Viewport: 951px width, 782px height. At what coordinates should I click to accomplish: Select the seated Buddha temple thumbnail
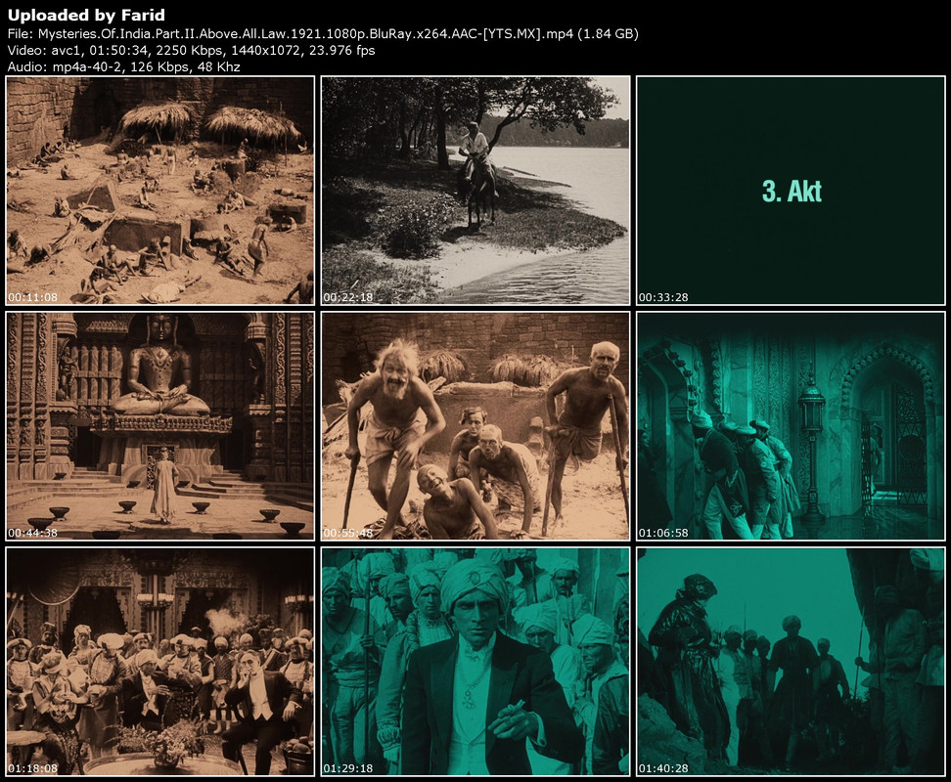160,426
